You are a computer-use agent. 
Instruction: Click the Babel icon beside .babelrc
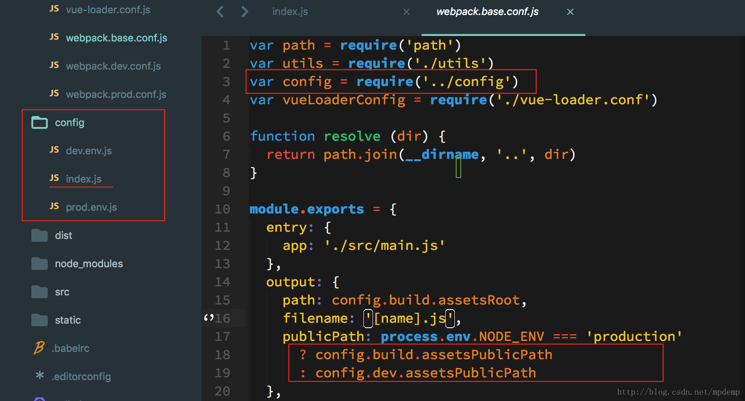point(39,348)
